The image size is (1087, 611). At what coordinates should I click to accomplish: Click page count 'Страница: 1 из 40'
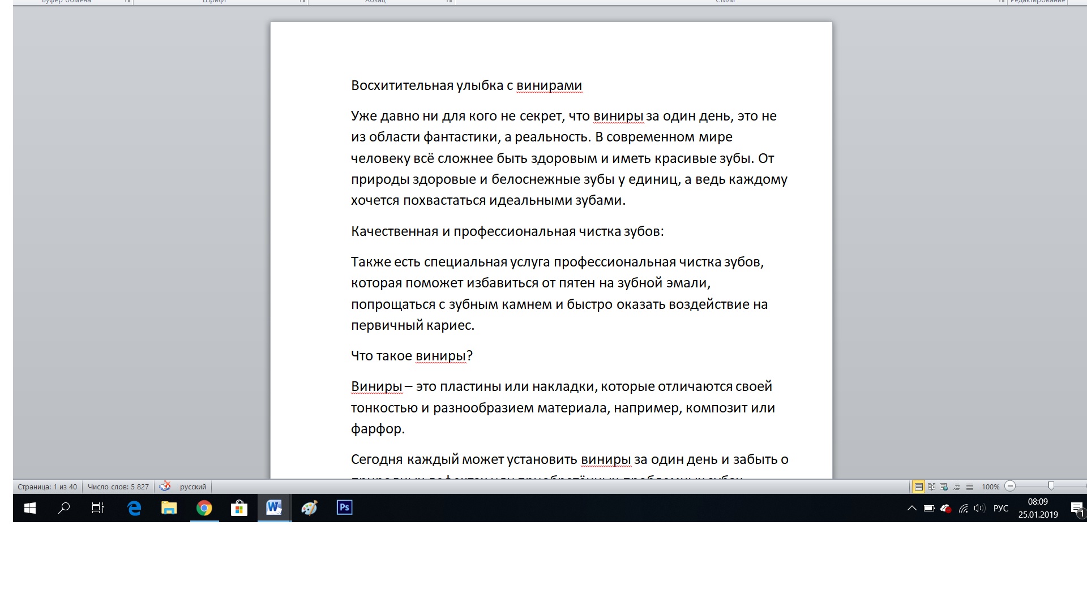pos(47,487)
